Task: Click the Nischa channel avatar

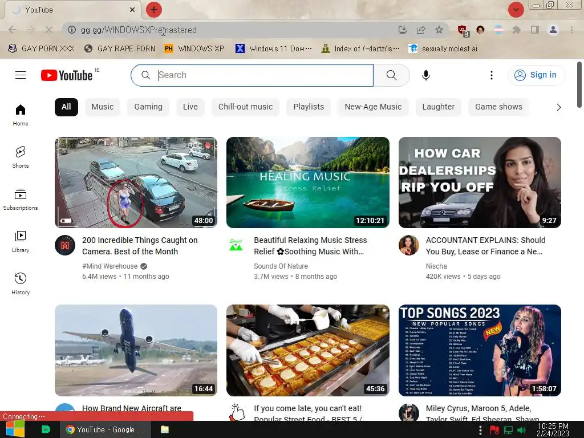Action: click(x=408, y=245)
